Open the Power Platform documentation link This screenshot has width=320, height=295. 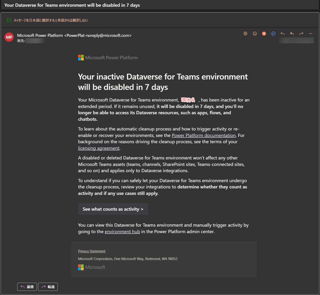click(204, 135)
